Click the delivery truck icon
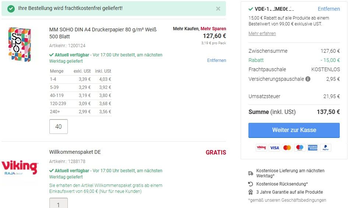The height and width of the screenshot is (208, 349). point(251,173)
